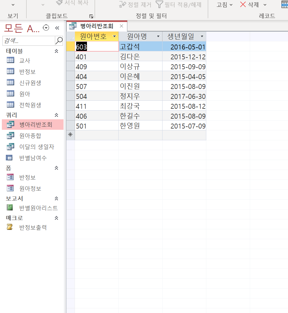The height and width of the screenshot is (313, 288).
Task: Open the 교사 table icon
Action: tap(10, 61)
